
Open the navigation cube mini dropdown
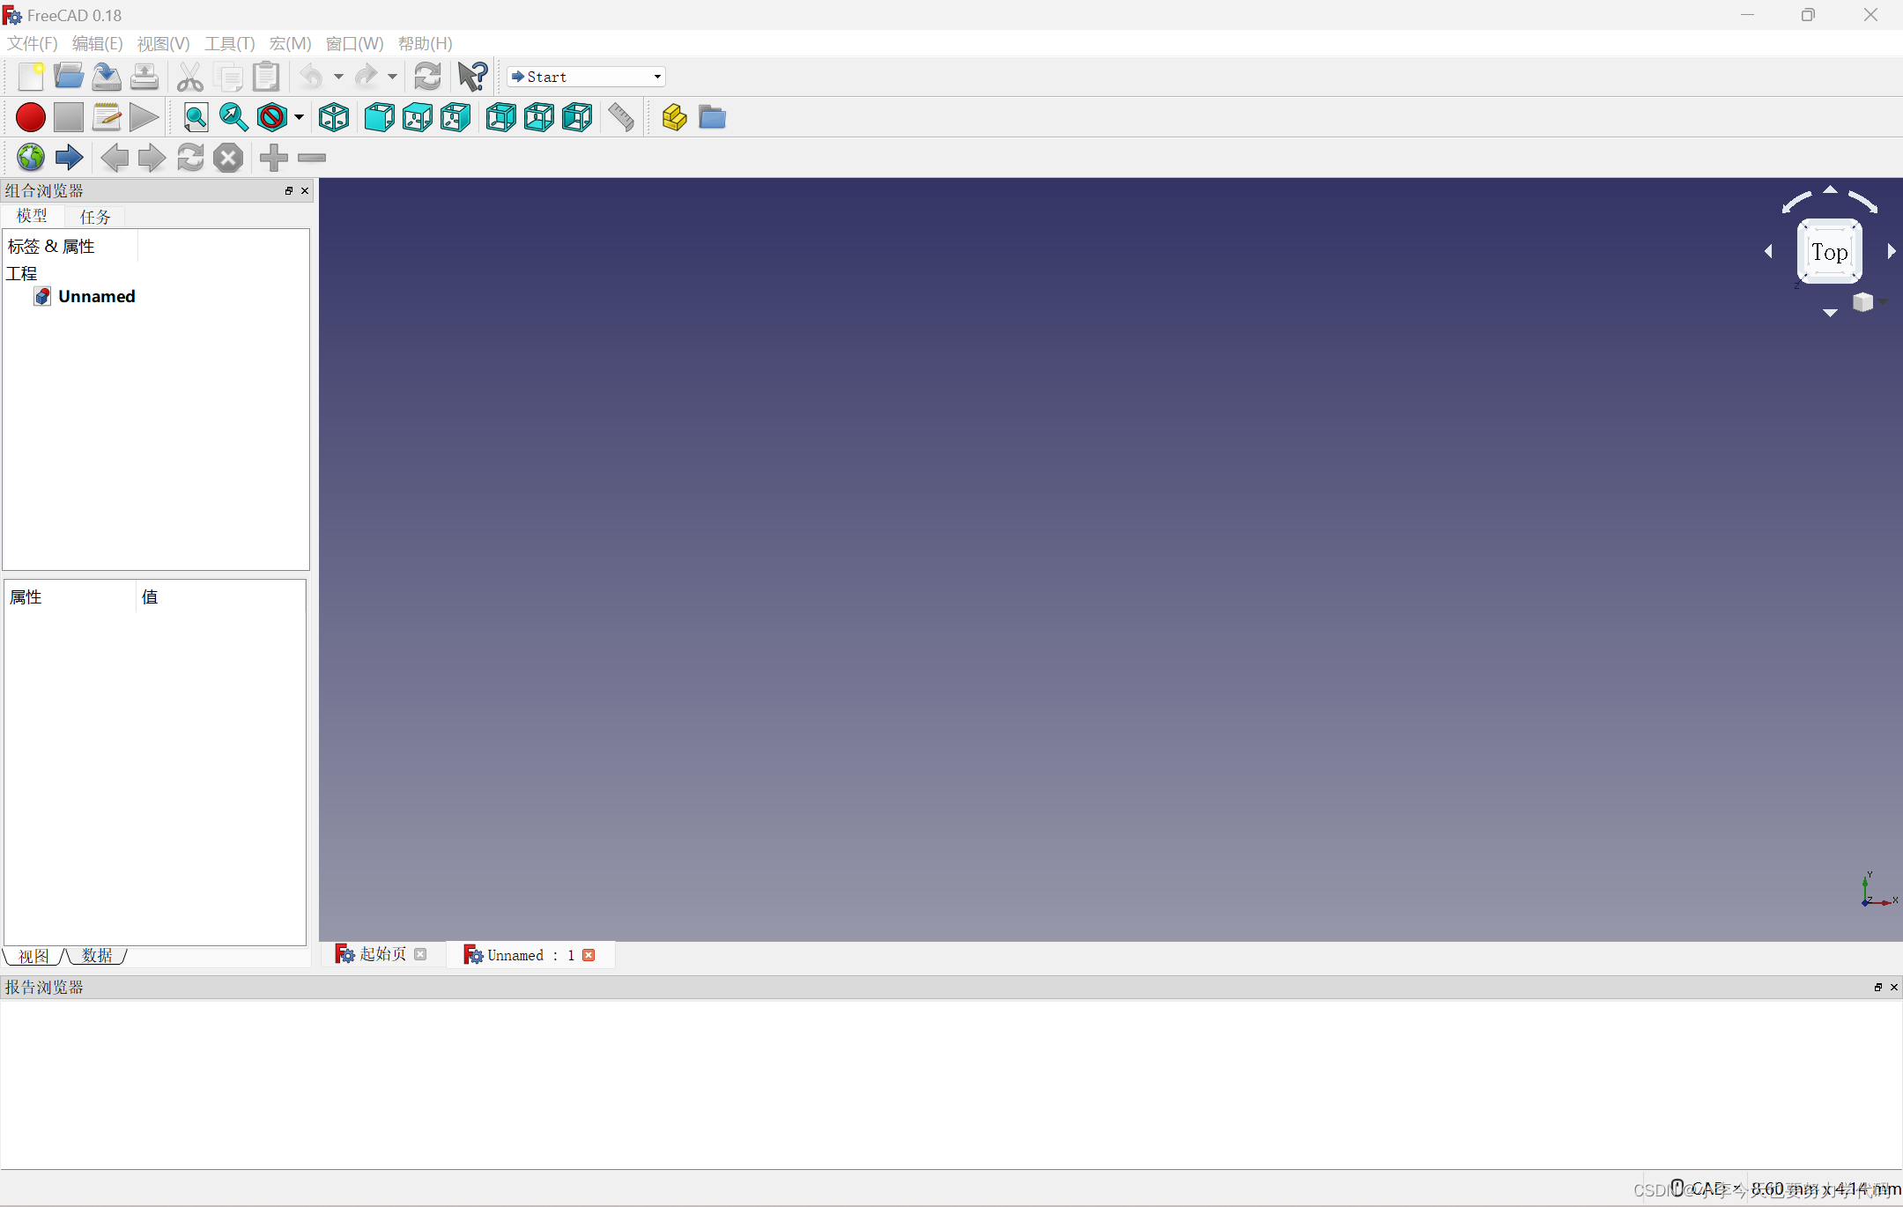pyautogui.click(x=1868, y=302)
